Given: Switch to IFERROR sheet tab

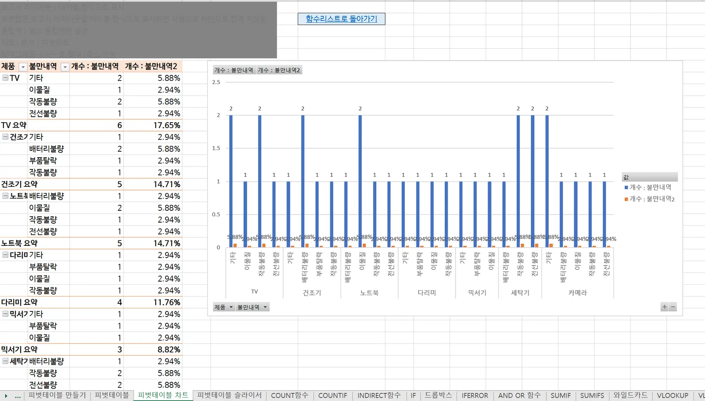Looking at the screenshot, I should (x=475, y=396).
